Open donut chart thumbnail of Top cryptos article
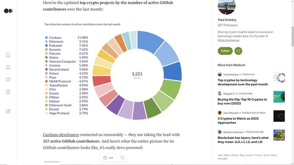Screen dimensions: 294x165 (x=279, y=77)
